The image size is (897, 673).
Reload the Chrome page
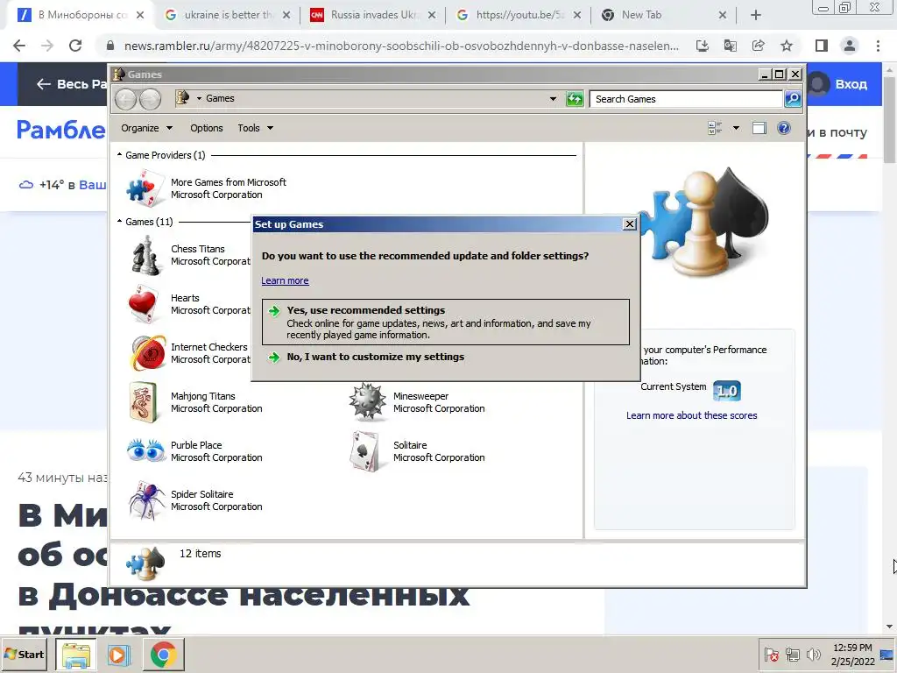(x=75, y=46)
